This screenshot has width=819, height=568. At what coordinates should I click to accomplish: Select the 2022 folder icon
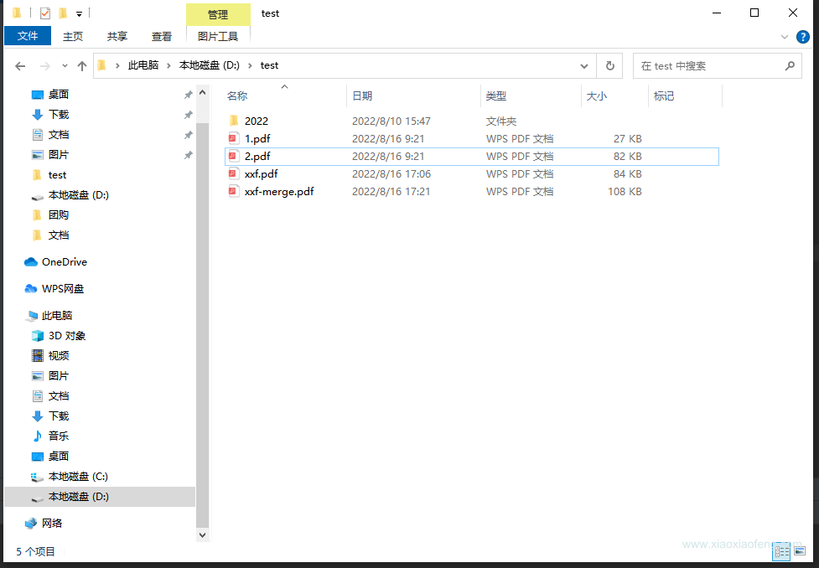coord(234,121)
